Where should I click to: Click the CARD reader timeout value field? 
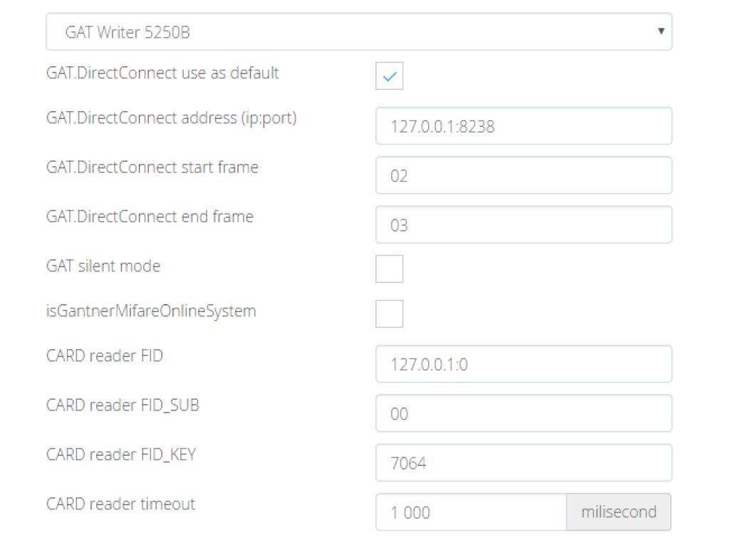(471, 512)
